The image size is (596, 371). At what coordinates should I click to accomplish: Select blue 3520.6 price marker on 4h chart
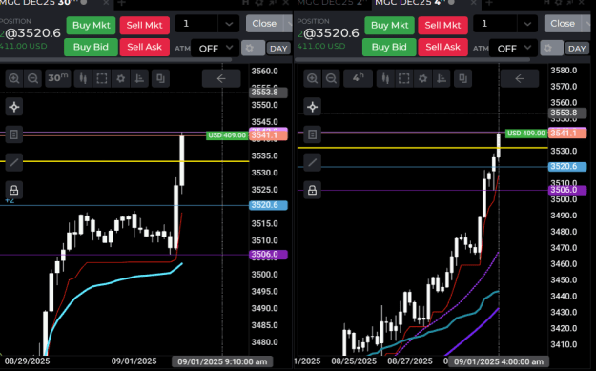tap(567, 167)
